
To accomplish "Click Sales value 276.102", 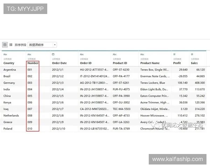I will pyautogui.click(x=200, y=115).
